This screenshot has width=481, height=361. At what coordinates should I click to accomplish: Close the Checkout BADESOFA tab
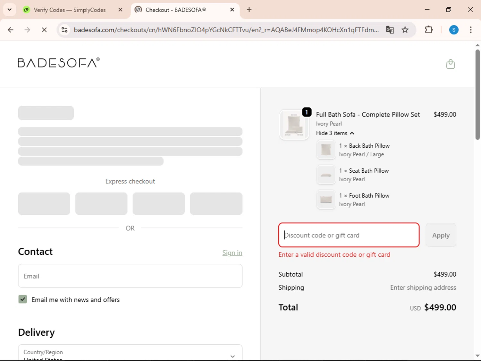pyautogui.click(x=232, y=10)
